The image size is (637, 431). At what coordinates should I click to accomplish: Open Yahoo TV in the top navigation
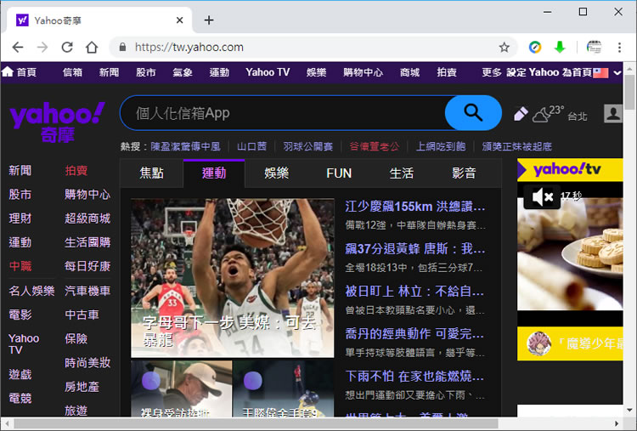[x=268, y=72]
